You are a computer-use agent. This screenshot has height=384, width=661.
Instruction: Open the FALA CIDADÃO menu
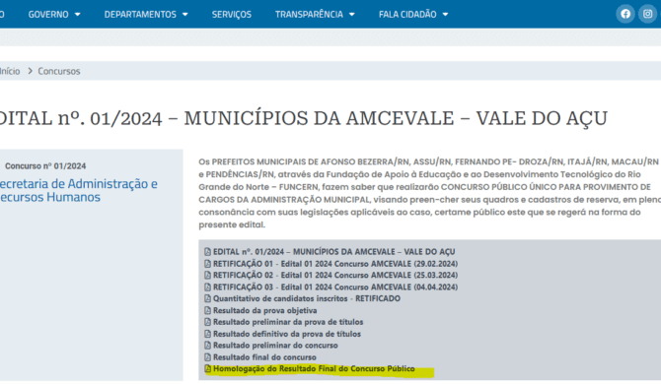407,15
